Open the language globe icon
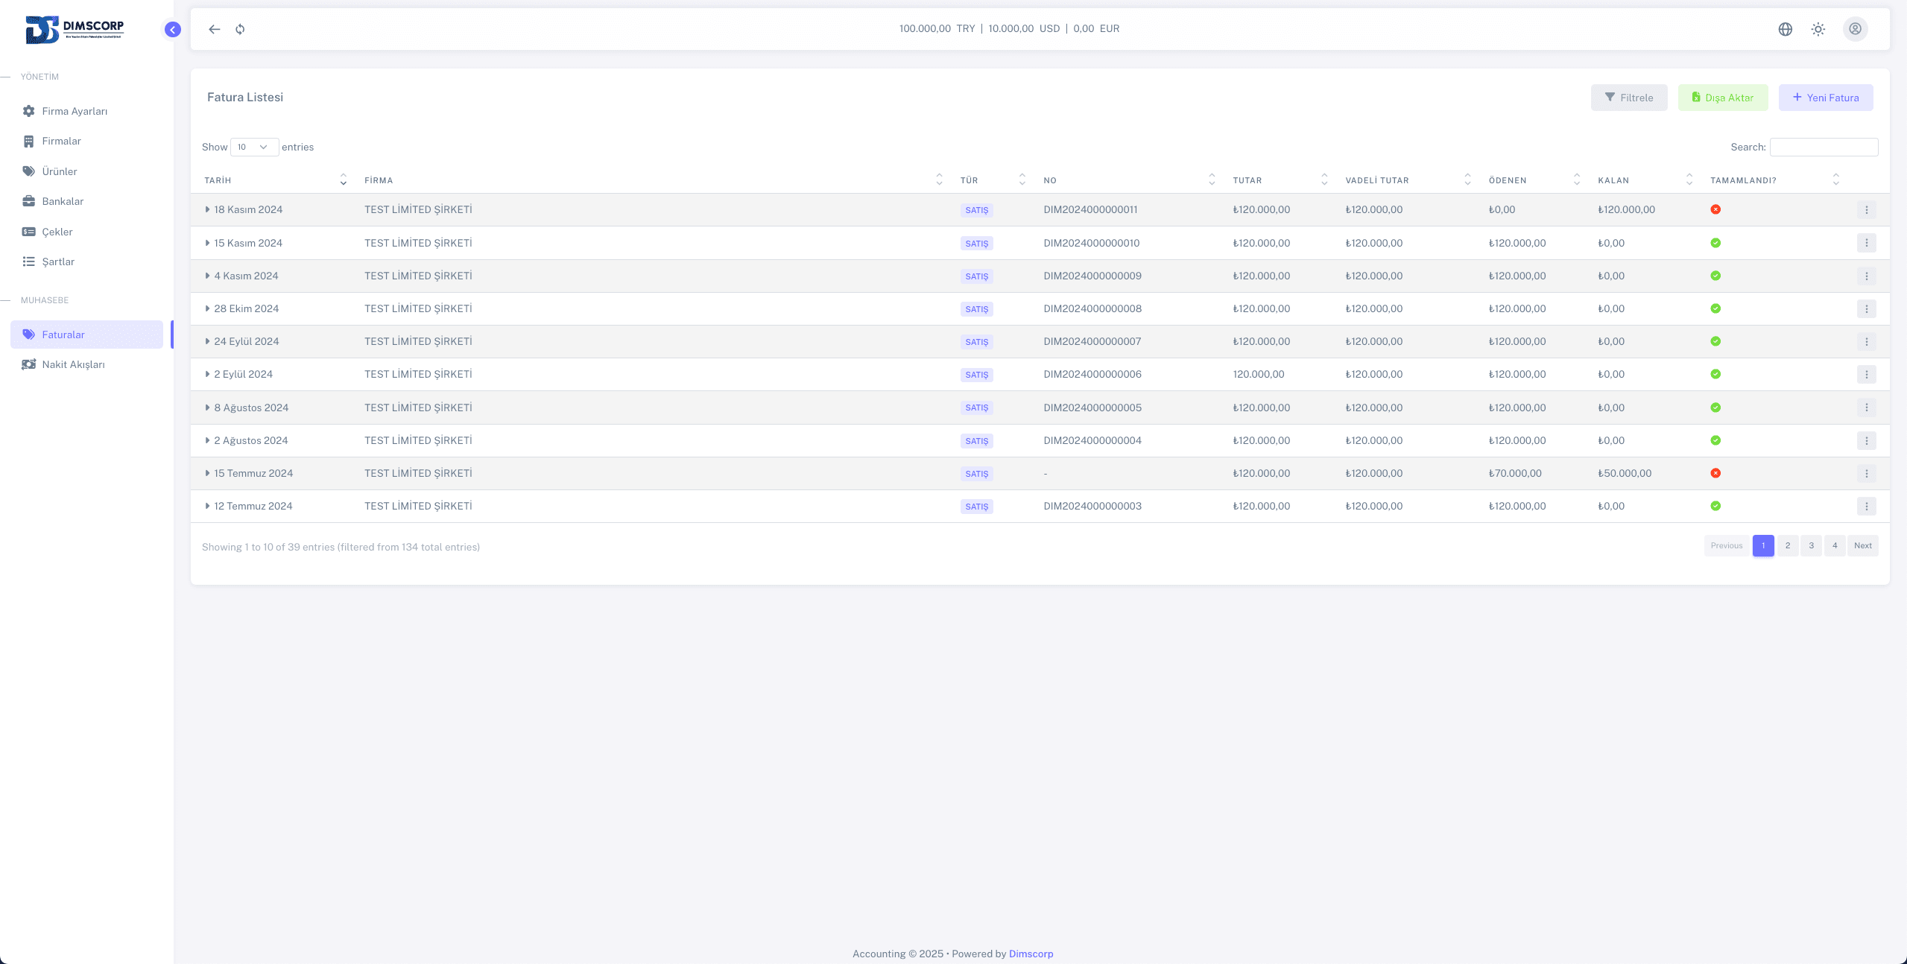Screen dimensions: 1907x964 [1785, 29]
